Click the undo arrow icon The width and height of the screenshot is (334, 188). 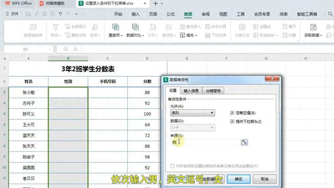[61, 14]
